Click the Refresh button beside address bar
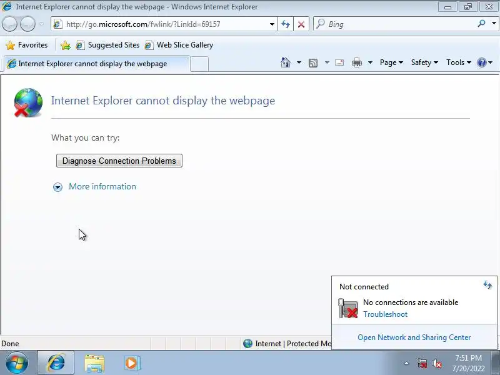Image resolution: width=500 pixels, height=375 pixels. (286, 24)
